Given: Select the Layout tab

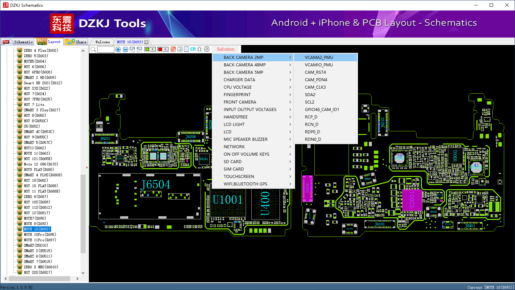Looking at the screenshot, I should 49,42.
